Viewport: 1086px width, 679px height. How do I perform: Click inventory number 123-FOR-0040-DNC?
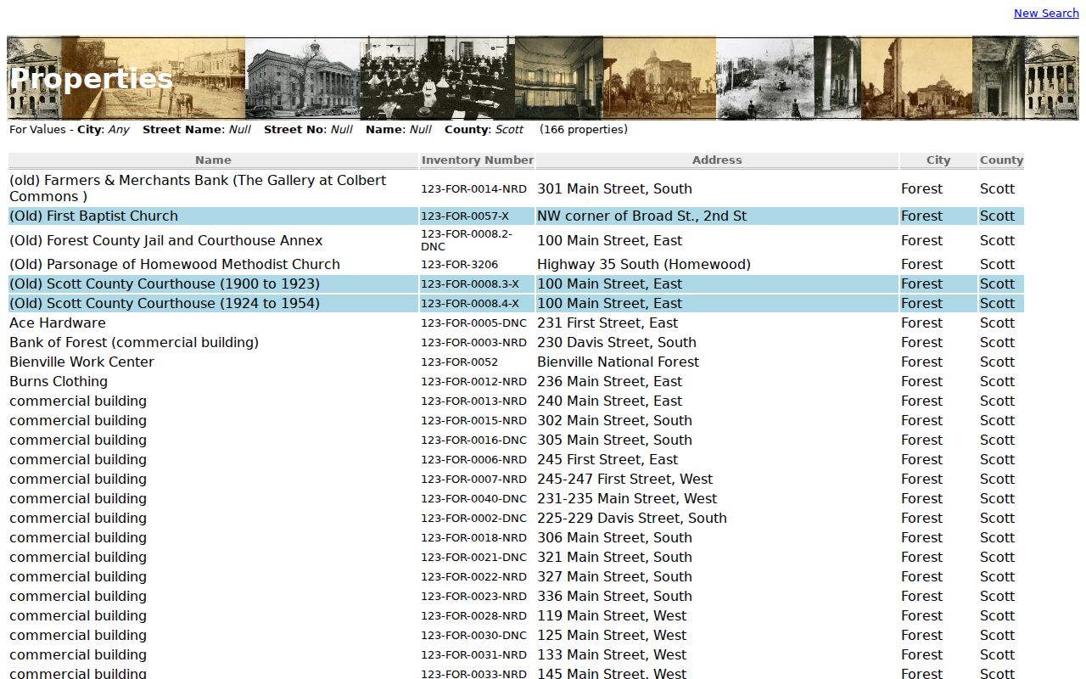tap(473, 498)
